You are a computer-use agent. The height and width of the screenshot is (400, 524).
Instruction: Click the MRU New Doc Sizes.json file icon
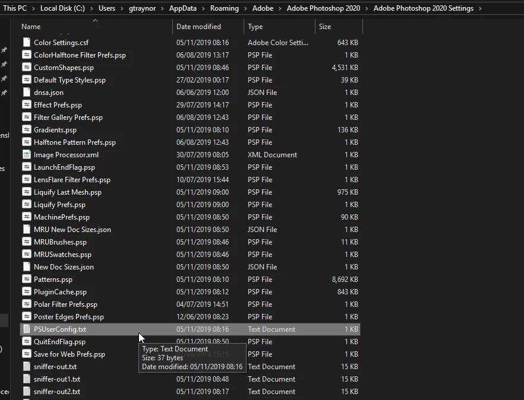(x=26, y=230)
